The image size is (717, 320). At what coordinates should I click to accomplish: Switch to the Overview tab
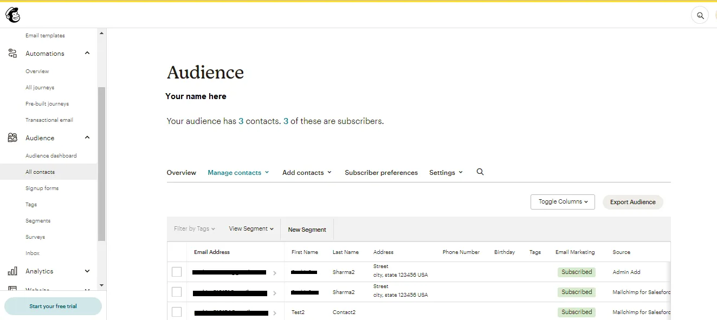pos(181,173)
